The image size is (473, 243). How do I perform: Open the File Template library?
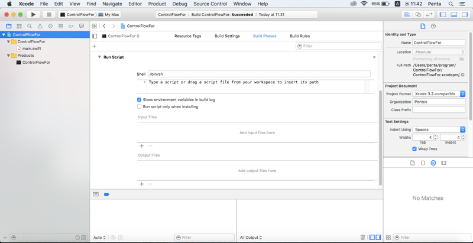[412, 163]
